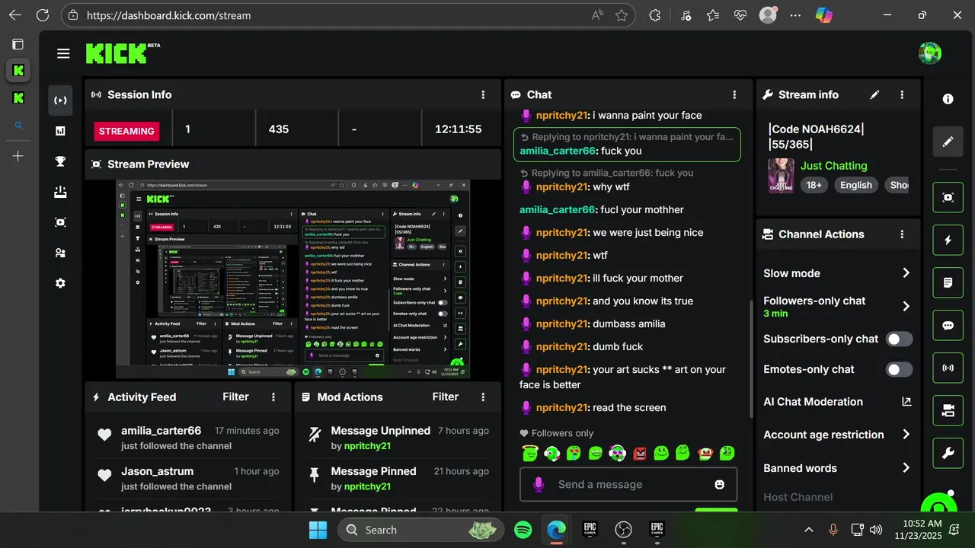
Task: Open Spotify from the taskbar
Action: tap(523, 530)
